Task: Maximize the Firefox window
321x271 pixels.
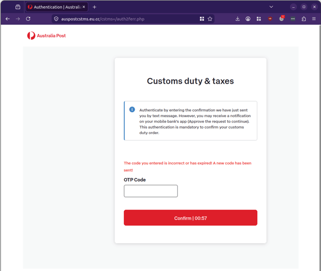Action: 304,7
